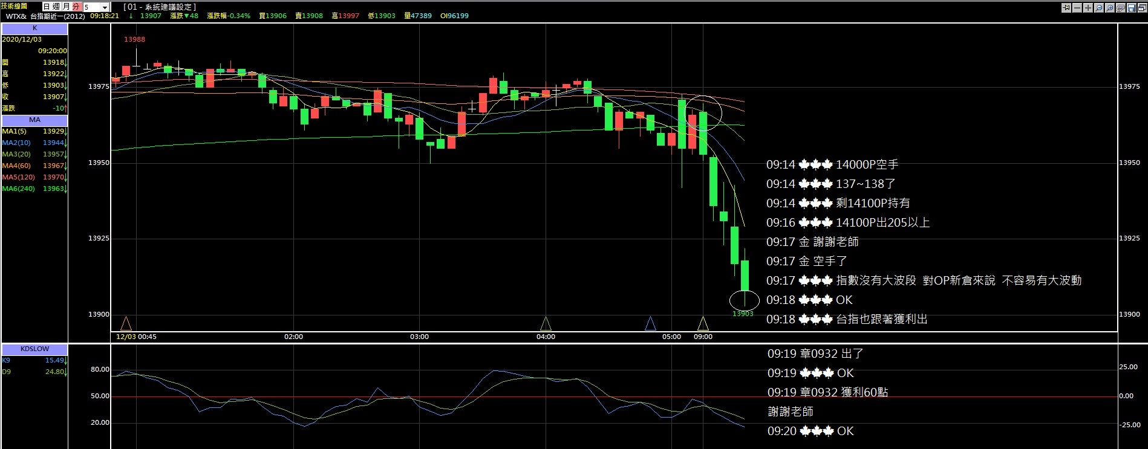Click the 03:00 time axis label

(x=419, y=337)
